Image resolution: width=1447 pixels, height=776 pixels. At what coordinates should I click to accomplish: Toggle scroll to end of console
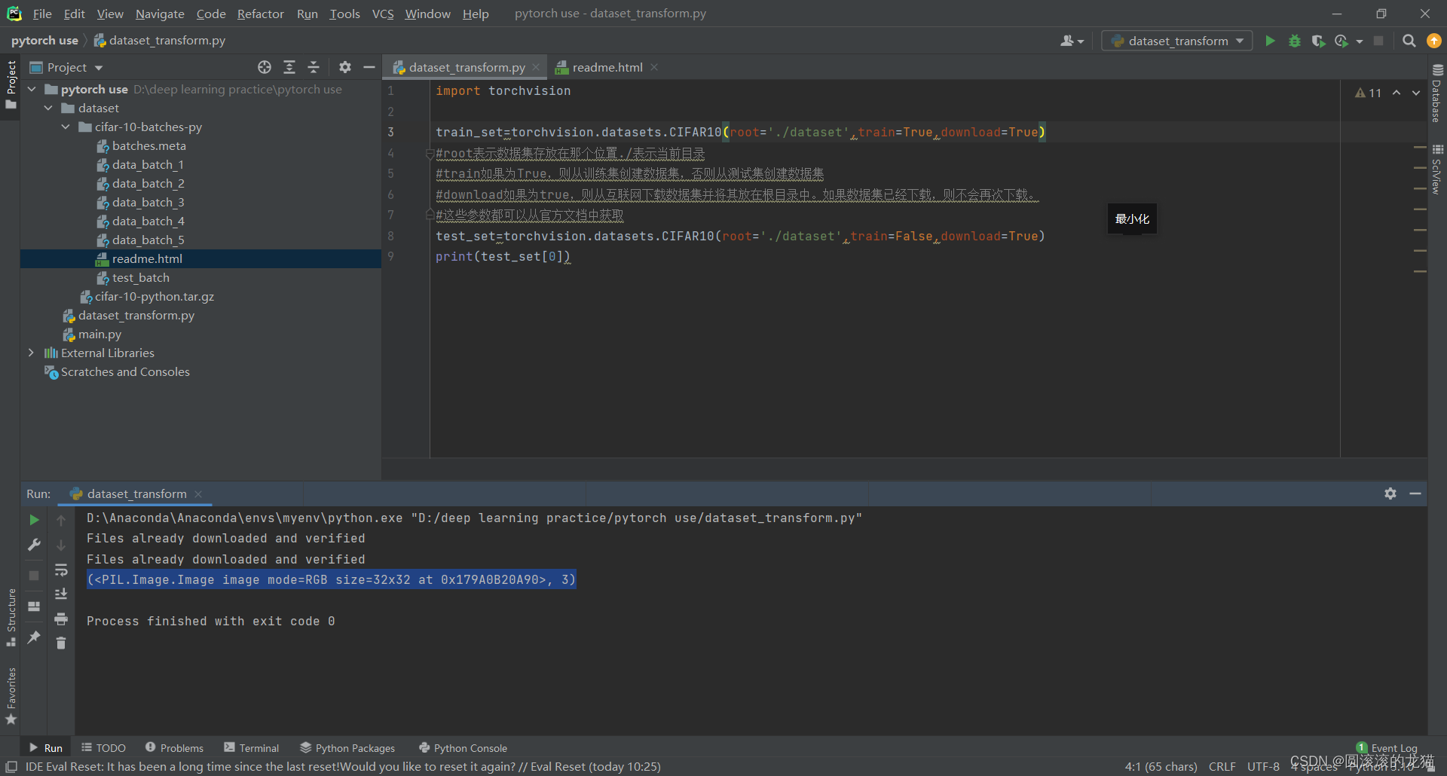point(61,594)
